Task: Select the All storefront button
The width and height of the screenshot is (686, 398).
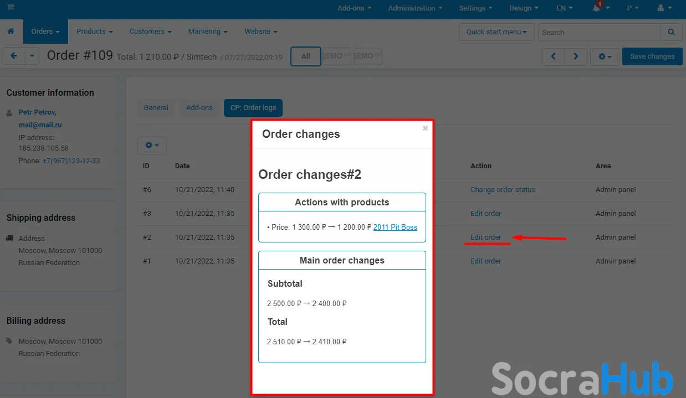Action: pos(306,56)
